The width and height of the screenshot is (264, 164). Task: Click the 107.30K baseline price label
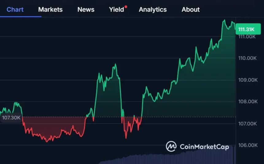11,117
